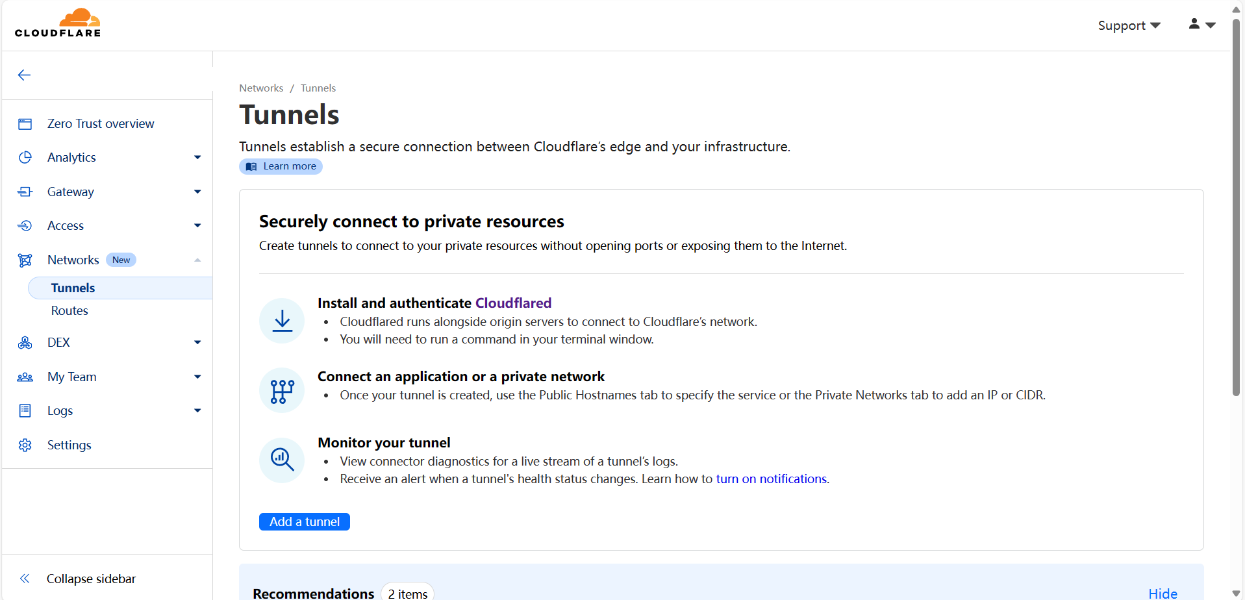
Task: Expand the Access menu section
Action: click(197, 226)
